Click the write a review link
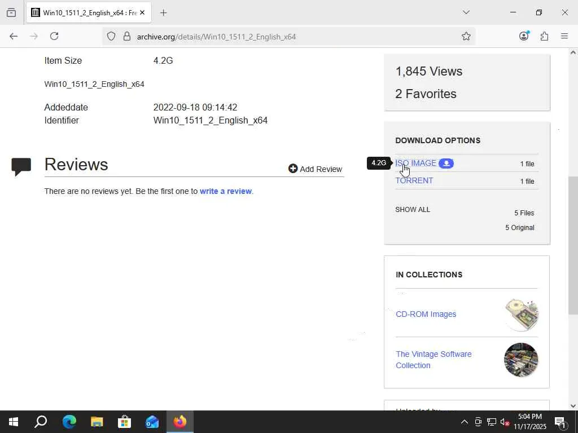 [226, 191]
